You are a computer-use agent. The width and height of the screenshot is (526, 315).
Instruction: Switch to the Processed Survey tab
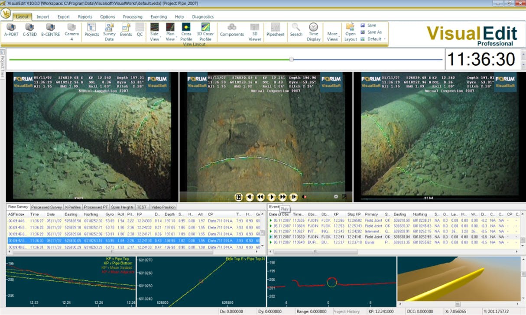click(46, 207)
